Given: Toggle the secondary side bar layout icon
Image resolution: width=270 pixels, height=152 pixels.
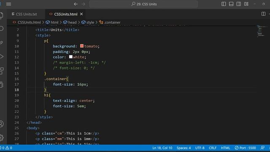Looking at the screenshot, I should (x=239, y=4).
